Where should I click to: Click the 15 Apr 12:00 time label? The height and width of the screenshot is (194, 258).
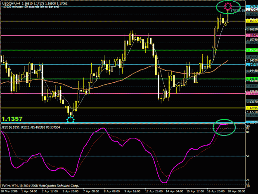195,192
